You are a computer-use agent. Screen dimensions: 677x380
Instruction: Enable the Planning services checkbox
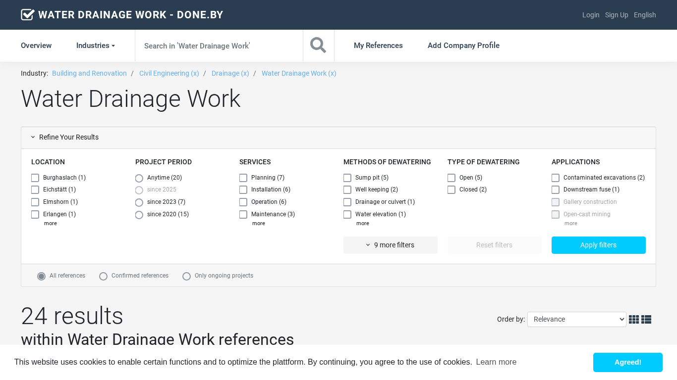pos(243,178)
